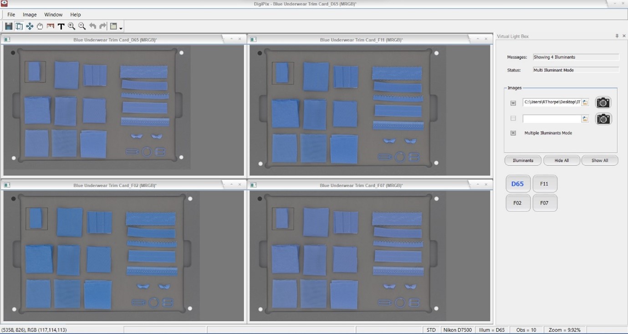Select the F07 illuminant button

(x=545, y=203)
